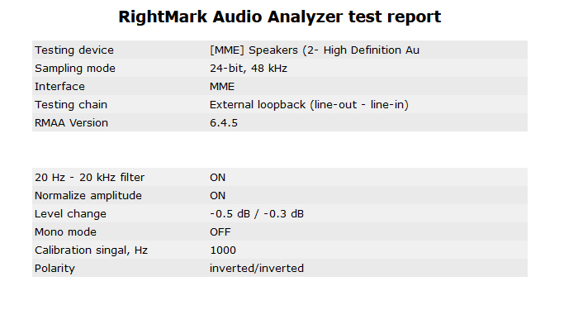Select the Normalize amplitude label
564x310 pixels.
pyautogui.click(x=88, y=195)
